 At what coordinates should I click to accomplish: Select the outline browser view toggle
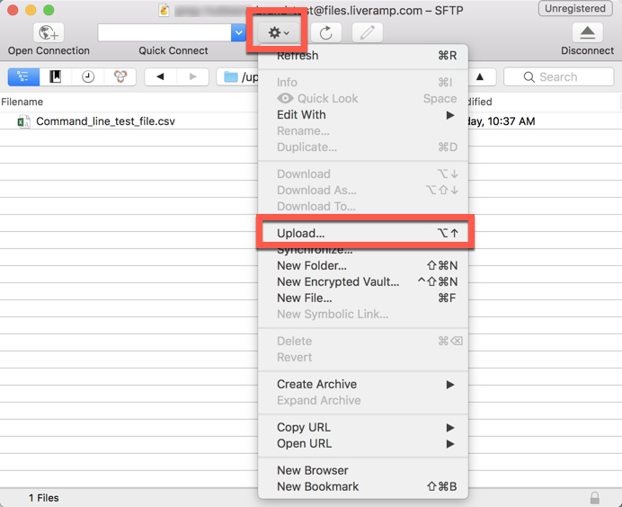(23, 76)
